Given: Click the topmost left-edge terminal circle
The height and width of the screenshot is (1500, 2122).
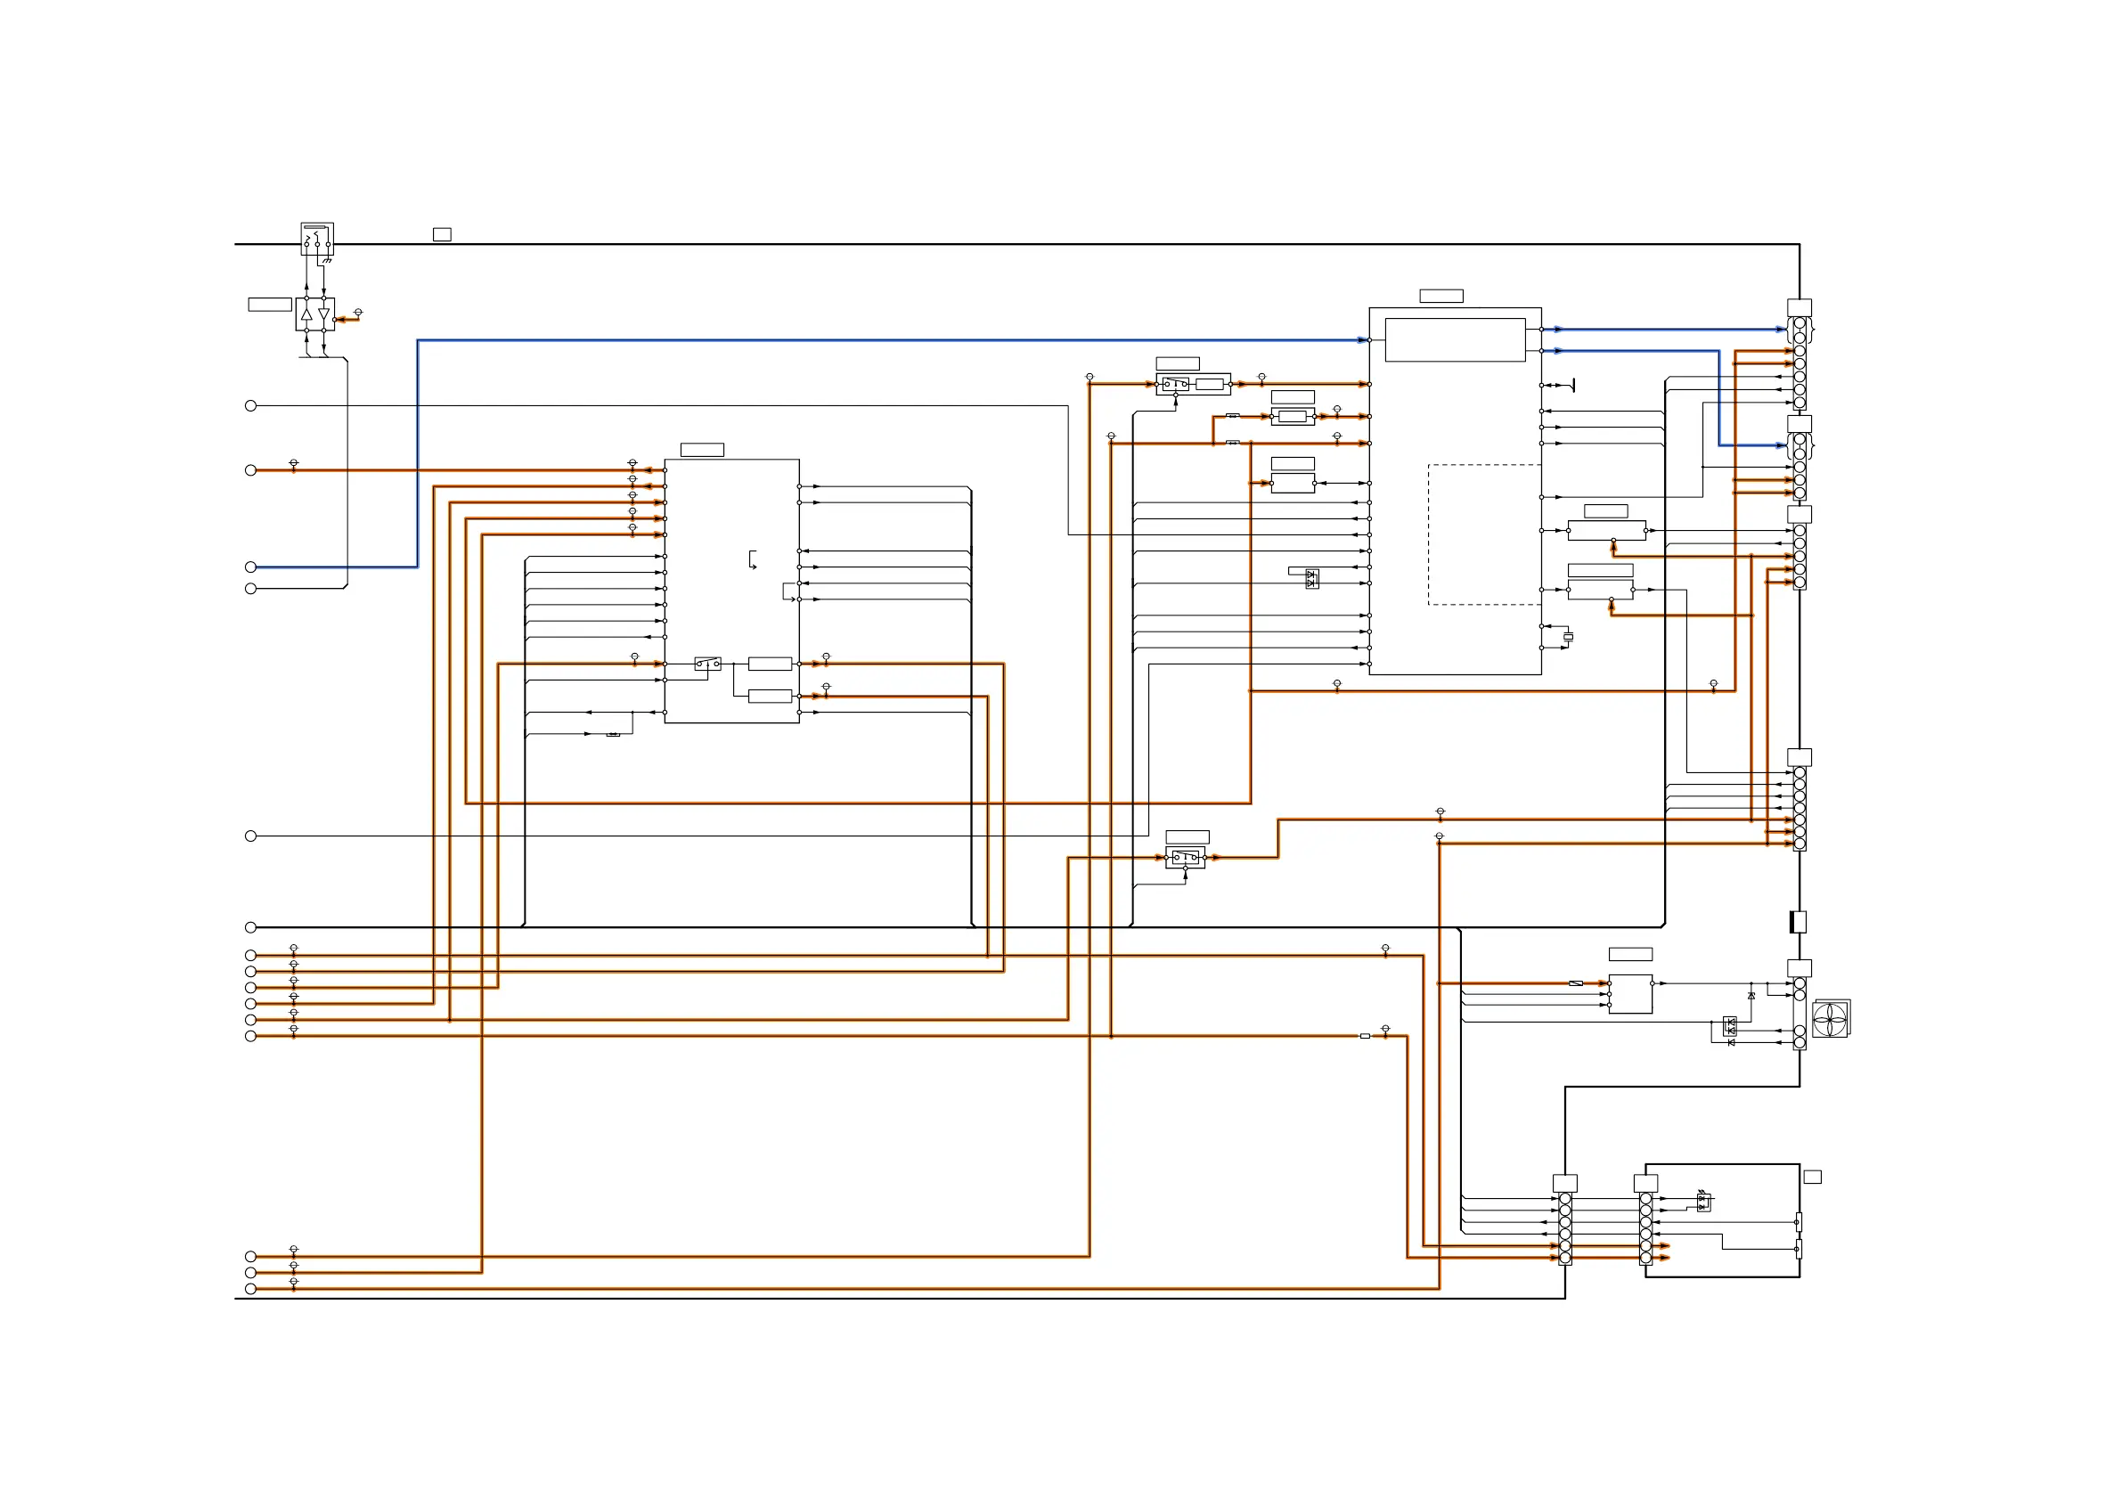Looking at the screenshot, I should (250, 405).
